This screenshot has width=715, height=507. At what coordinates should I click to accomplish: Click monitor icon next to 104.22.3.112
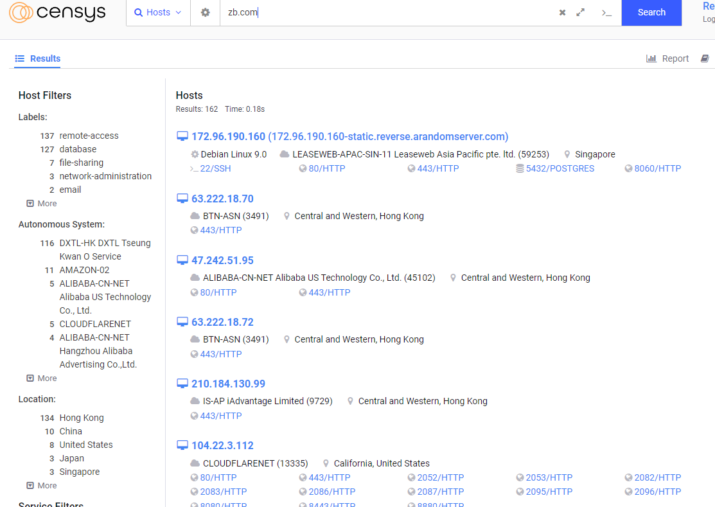tap(182, 445)
